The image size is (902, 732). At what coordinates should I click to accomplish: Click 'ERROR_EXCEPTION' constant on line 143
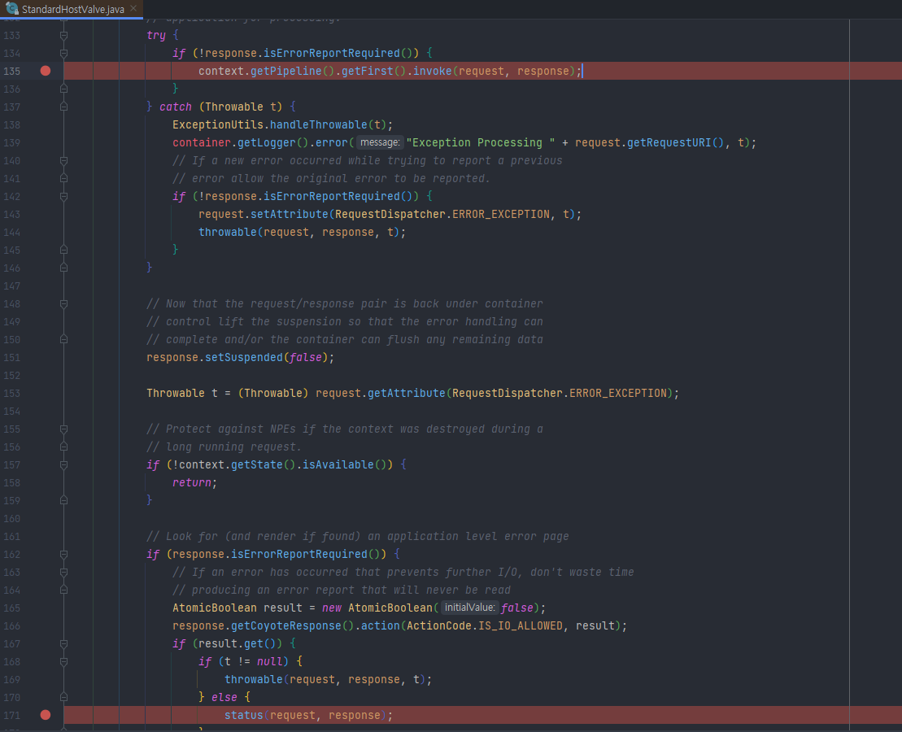click(x=501, y=214)
